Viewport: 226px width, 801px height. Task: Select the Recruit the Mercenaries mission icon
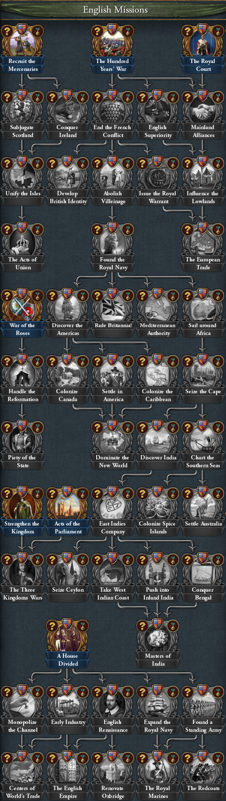click(23, 43)
